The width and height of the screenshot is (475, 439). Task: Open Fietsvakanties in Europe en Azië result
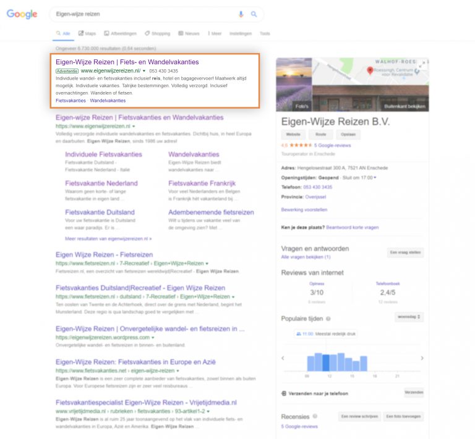[135, 362]
